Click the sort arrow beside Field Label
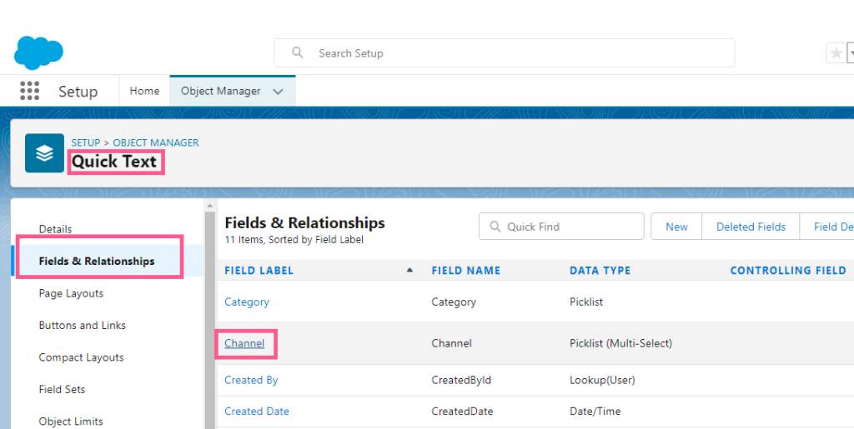 click(409, 271)
